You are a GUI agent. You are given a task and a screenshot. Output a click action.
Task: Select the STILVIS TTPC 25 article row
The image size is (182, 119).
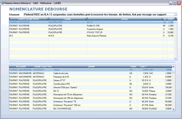click(x=92, y=32)
